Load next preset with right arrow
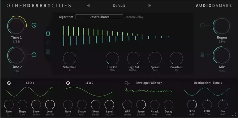This screenshot has width=238, height=118. (150, 6)
